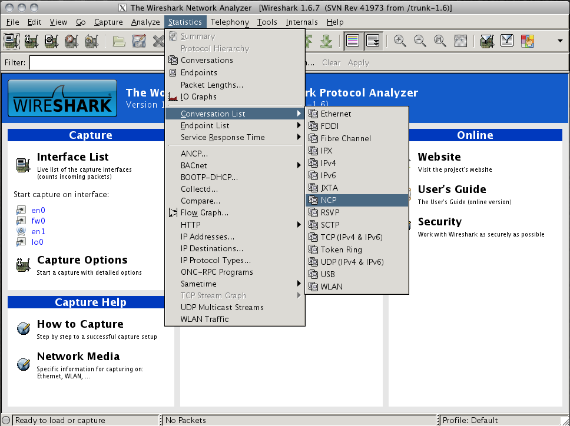This screenshot has width=570, height=426.
Task: Expand the Sametime submenu
Action: click(x=235, y=284)
